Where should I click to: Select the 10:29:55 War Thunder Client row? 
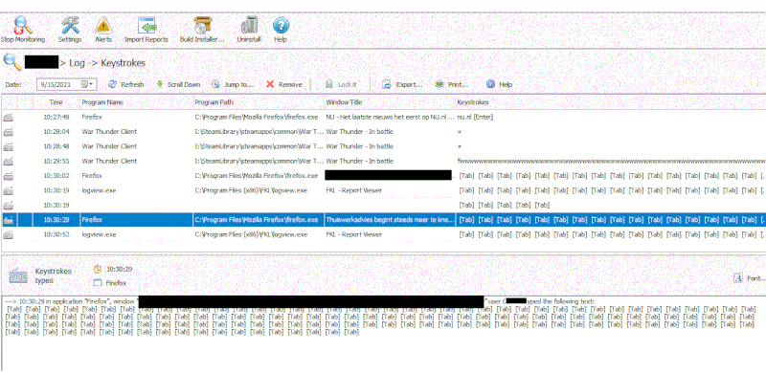point(383,161)
